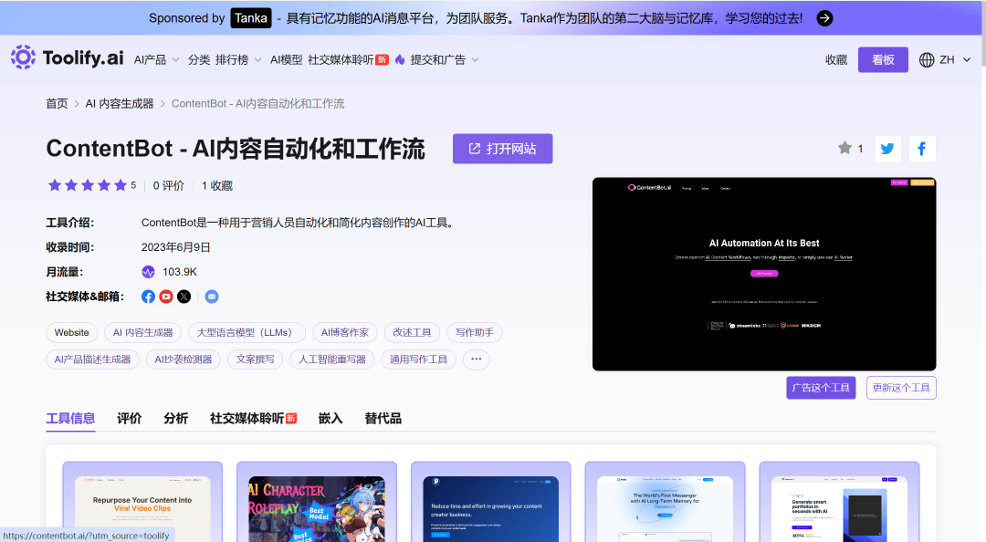Viewport: 986px width, 542px height.
Task: Open the AI模型 menu item
Action: (x=286, y=59)
